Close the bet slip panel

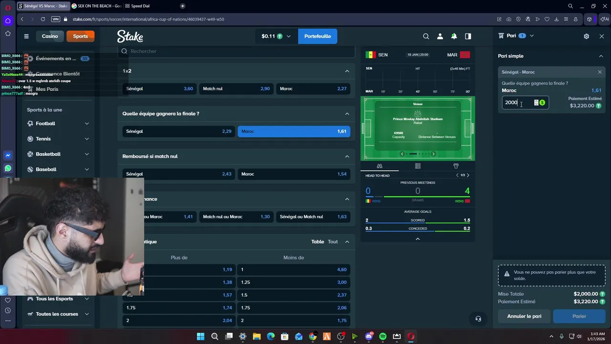(x=601, y=36)
